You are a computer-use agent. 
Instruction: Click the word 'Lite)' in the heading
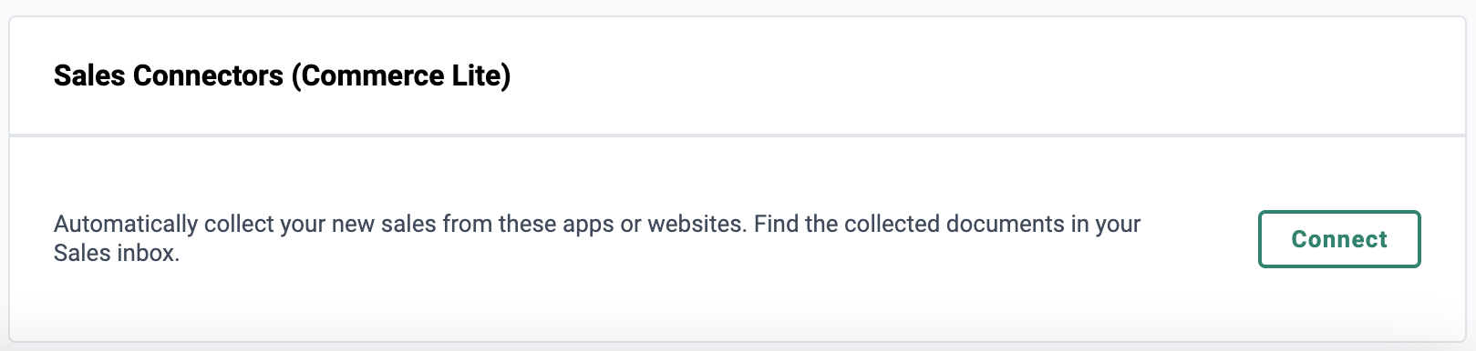pyautogui.click(x=481, y=75)
